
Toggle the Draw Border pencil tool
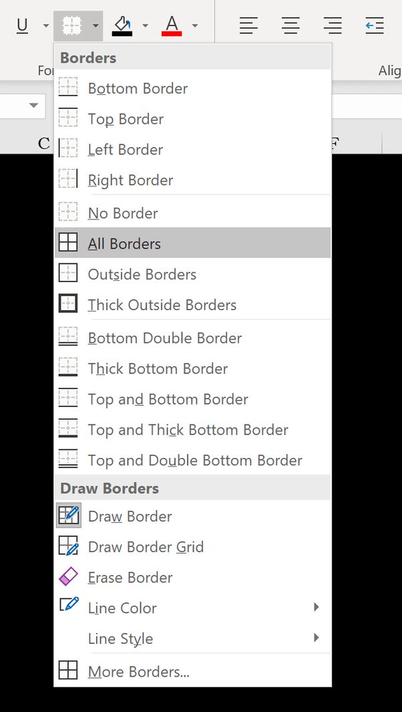coord(69,515)
